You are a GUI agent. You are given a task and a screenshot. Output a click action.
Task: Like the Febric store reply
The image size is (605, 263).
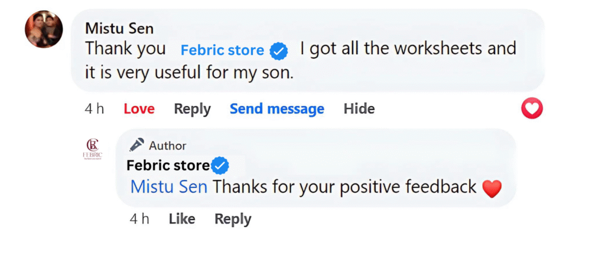pyautogui.click(x=181, y=219)
